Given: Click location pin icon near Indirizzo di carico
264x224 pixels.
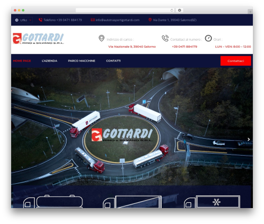Looking at the screenshot, I should pos(101,38).
